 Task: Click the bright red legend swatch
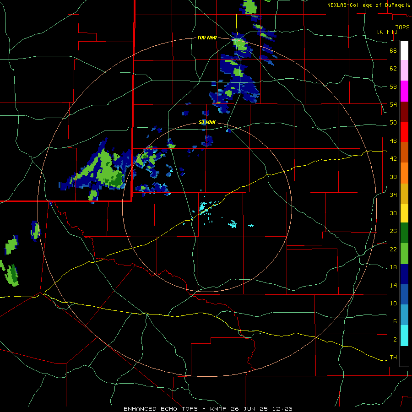[404, 132]
